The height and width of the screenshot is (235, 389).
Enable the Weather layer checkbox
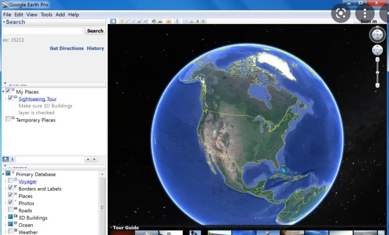(x=10, y=231)
